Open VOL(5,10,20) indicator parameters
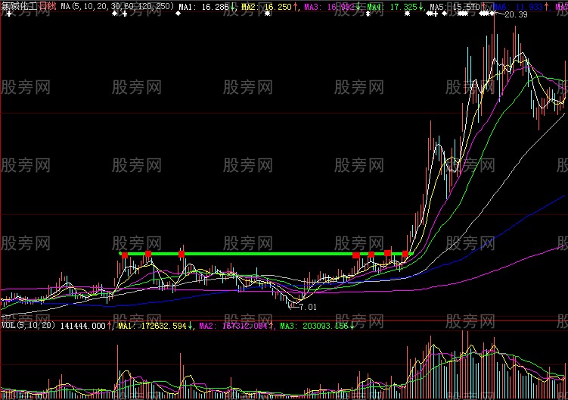The height and width of the screenshot is (400, 568). [x=28, y=325]
